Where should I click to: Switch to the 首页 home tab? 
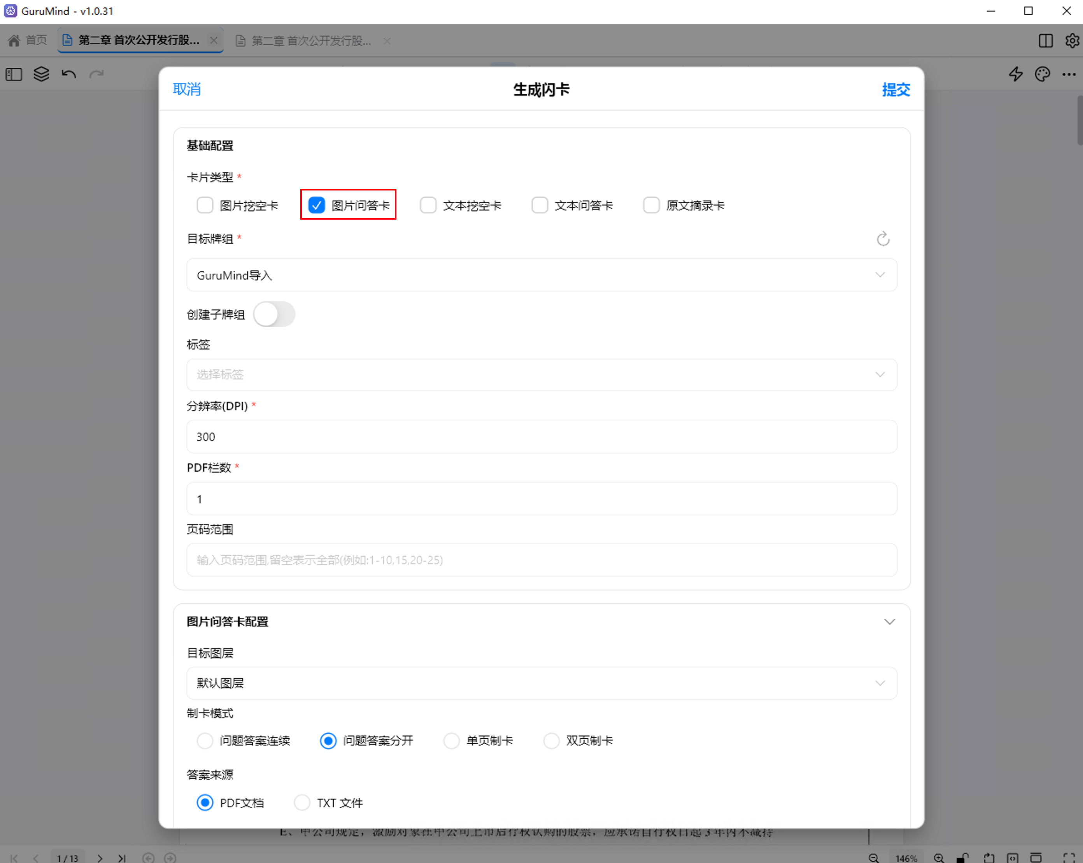pos(28,40)
